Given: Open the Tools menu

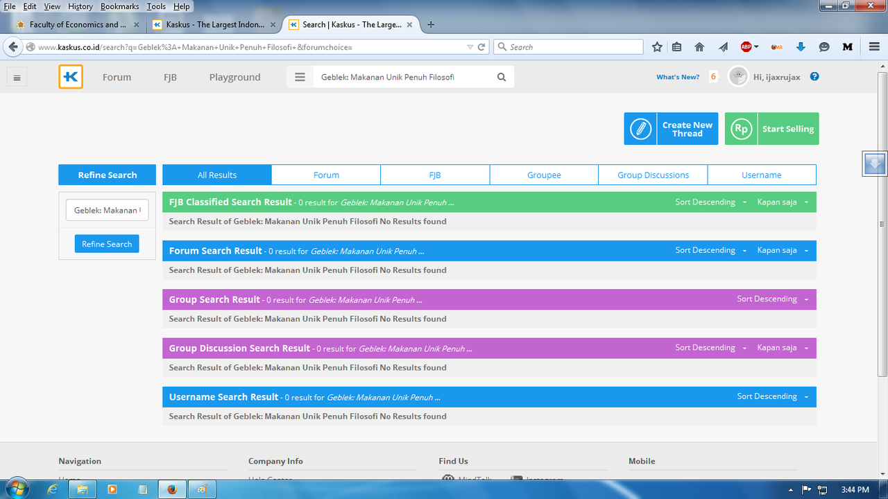Looking at the screenshot, I should [156, 6].
